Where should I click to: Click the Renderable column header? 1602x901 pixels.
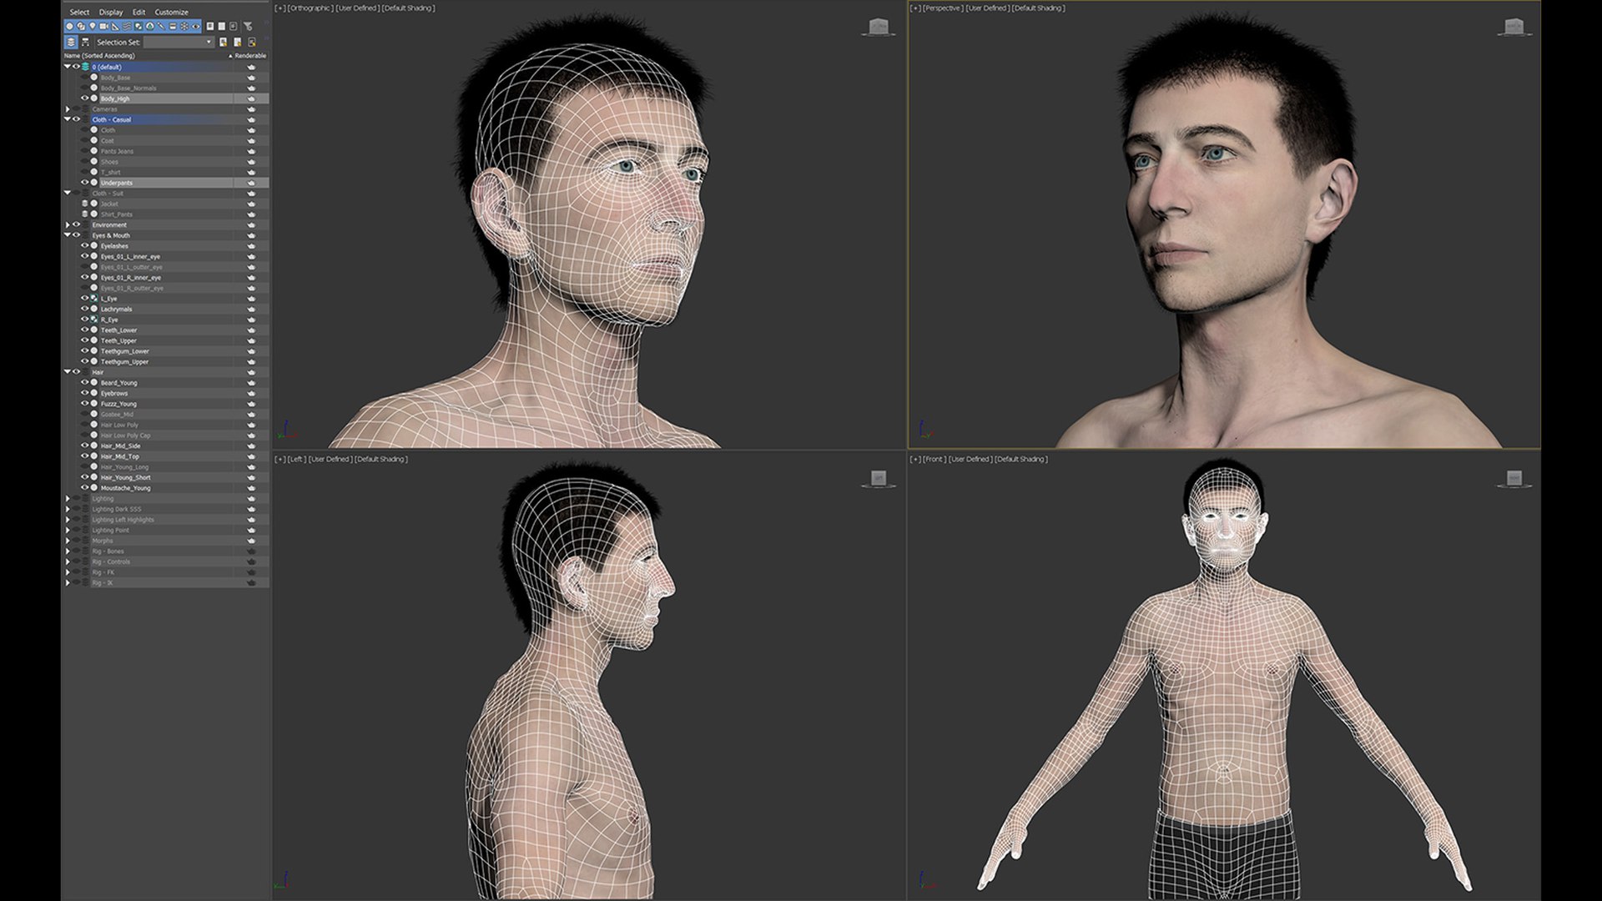249,56
